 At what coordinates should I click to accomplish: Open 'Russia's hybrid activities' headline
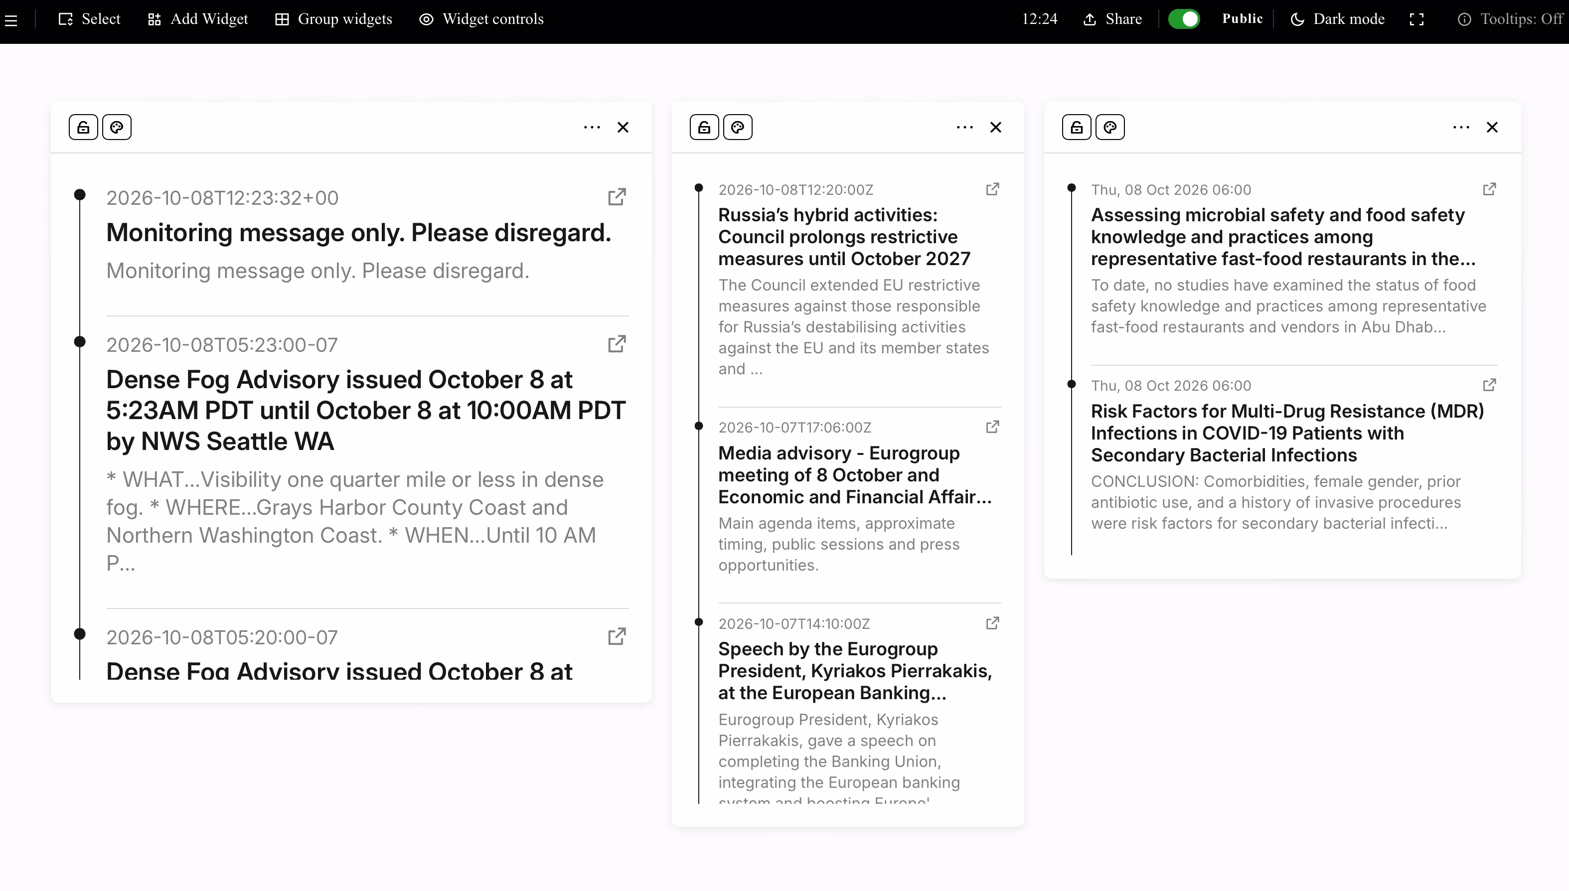coord(844,237)
